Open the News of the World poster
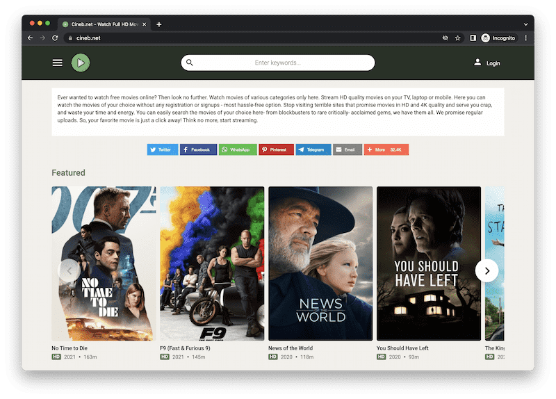 tap(320, 263)
